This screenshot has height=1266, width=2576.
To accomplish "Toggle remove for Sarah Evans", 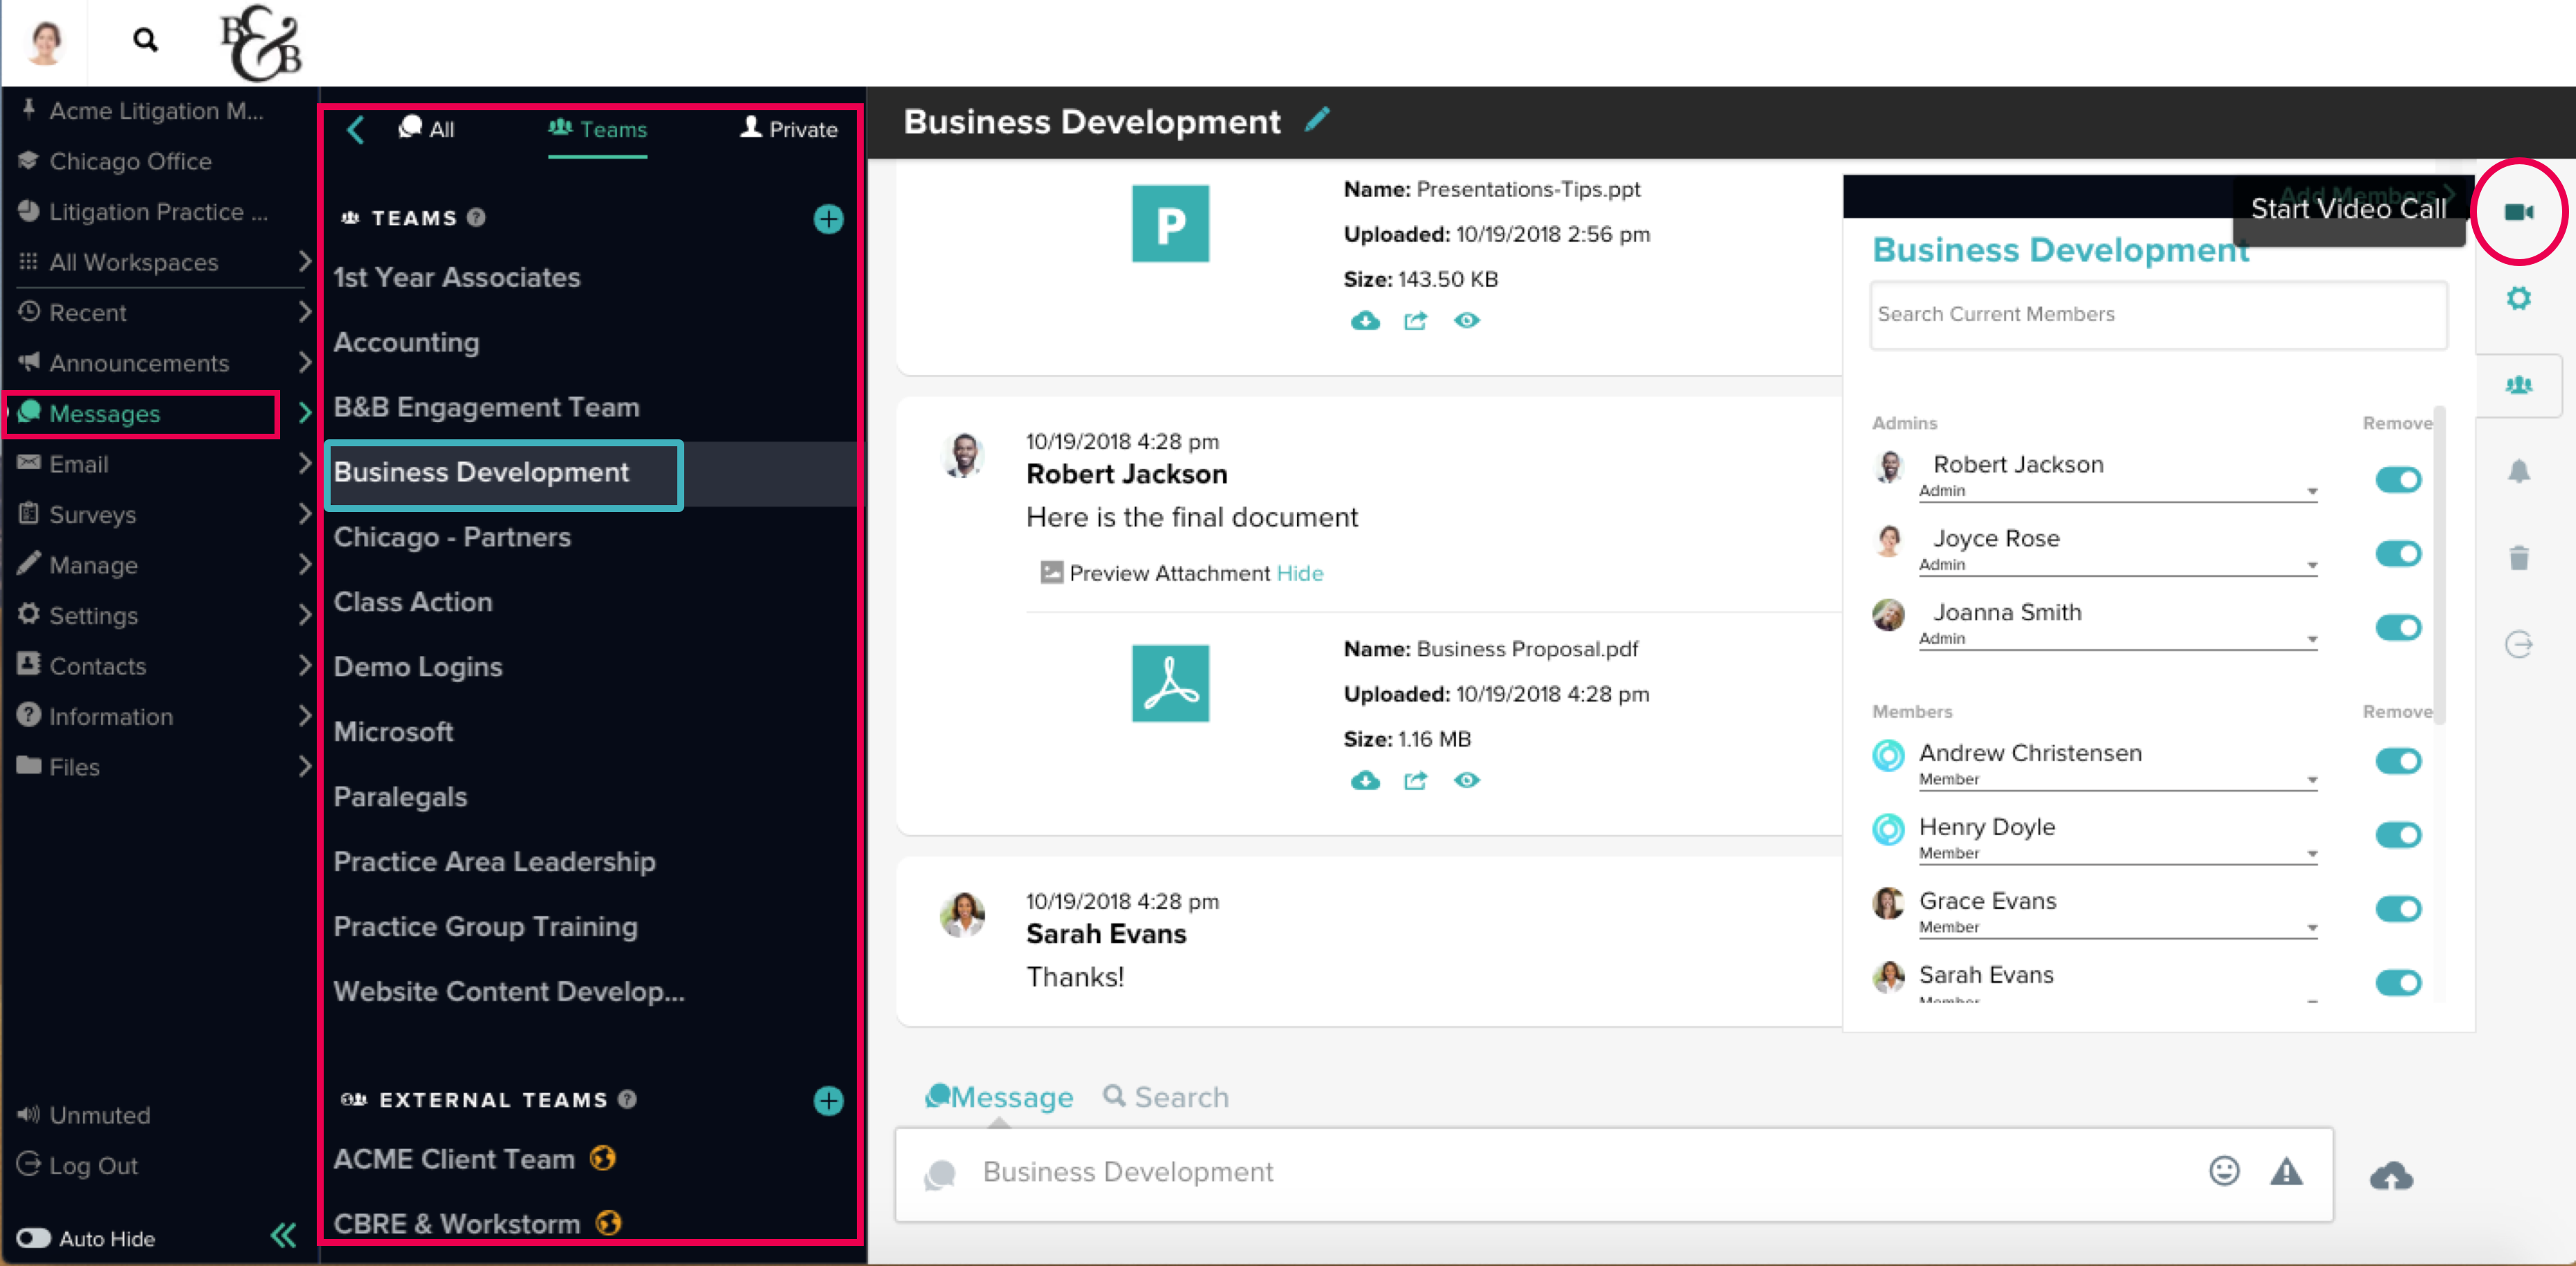I will (x=2398, y=983).
